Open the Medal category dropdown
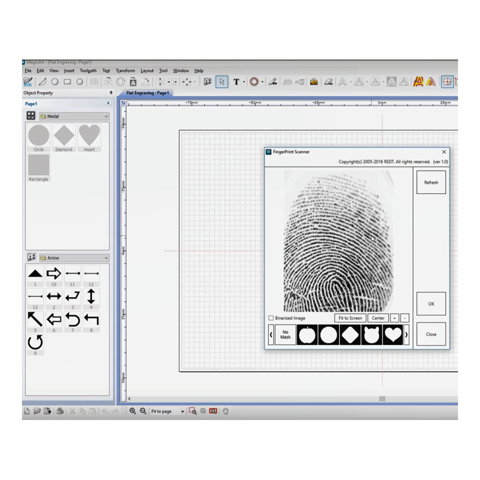Viewport: 480px width, 480px height. 106,116
